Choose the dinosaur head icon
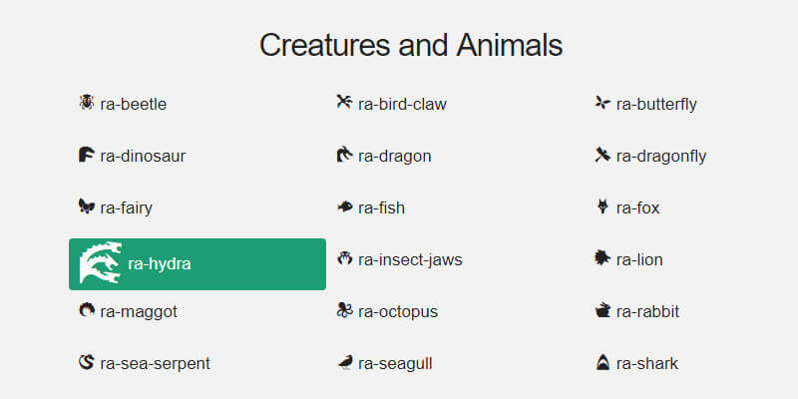 (87, 156)
